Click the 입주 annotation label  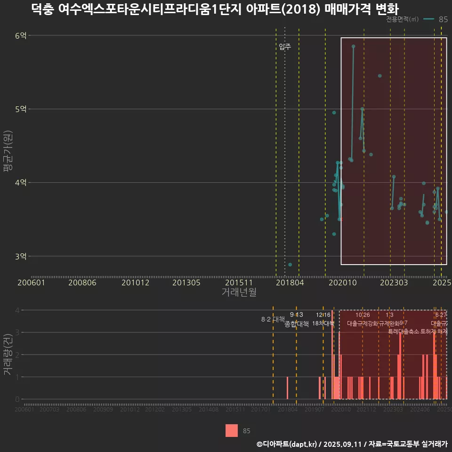[285, 47]
